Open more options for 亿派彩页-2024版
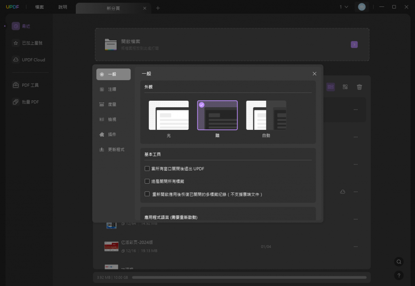The height and width of the screenshot is (286, 415). (355, 246)
